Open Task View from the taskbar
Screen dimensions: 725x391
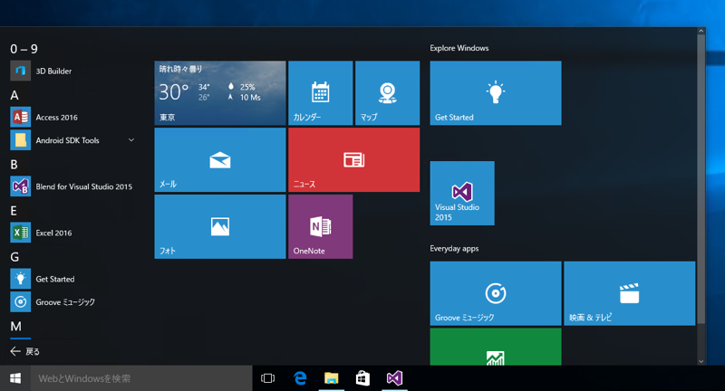[267, 378]
